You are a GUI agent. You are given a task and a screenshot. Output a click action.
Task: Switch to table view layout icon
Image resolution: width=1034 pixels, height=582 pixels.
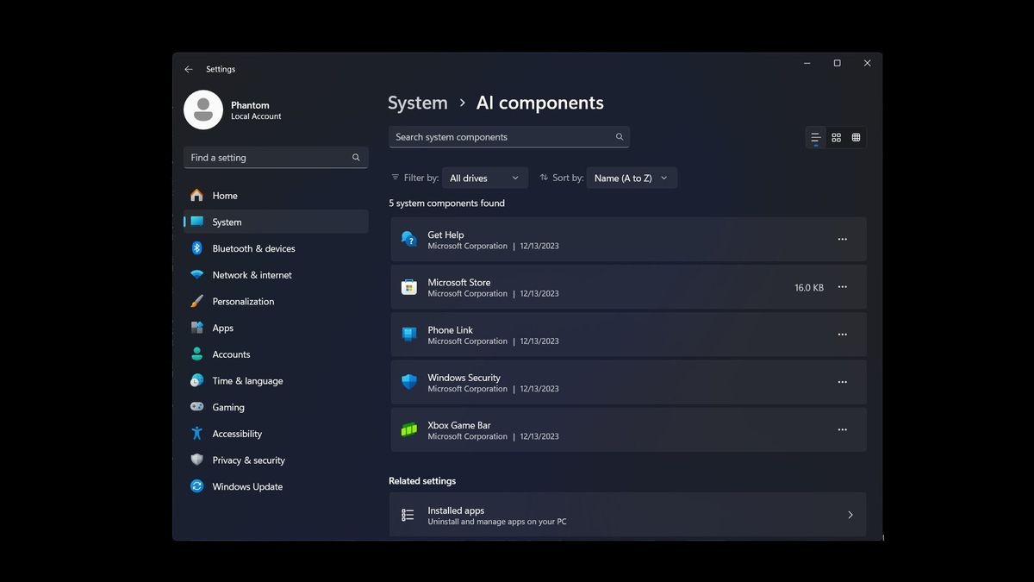[856, 137]
